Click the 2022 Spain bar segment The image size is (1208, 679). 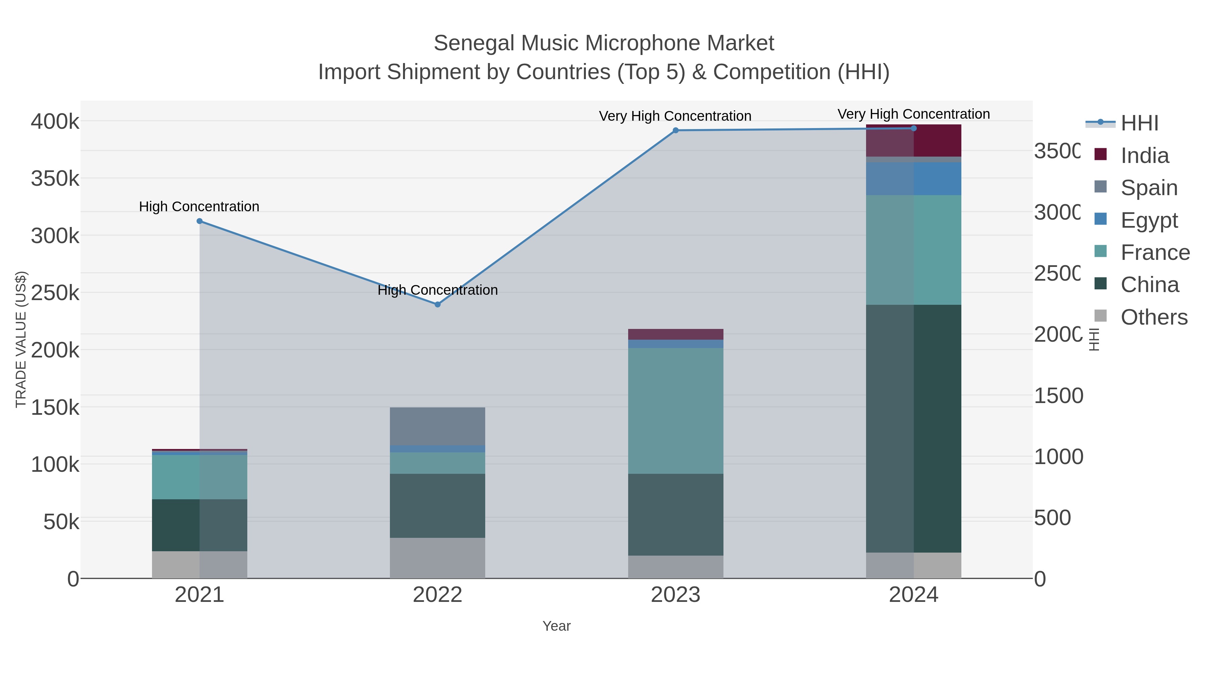click(438, 427)
